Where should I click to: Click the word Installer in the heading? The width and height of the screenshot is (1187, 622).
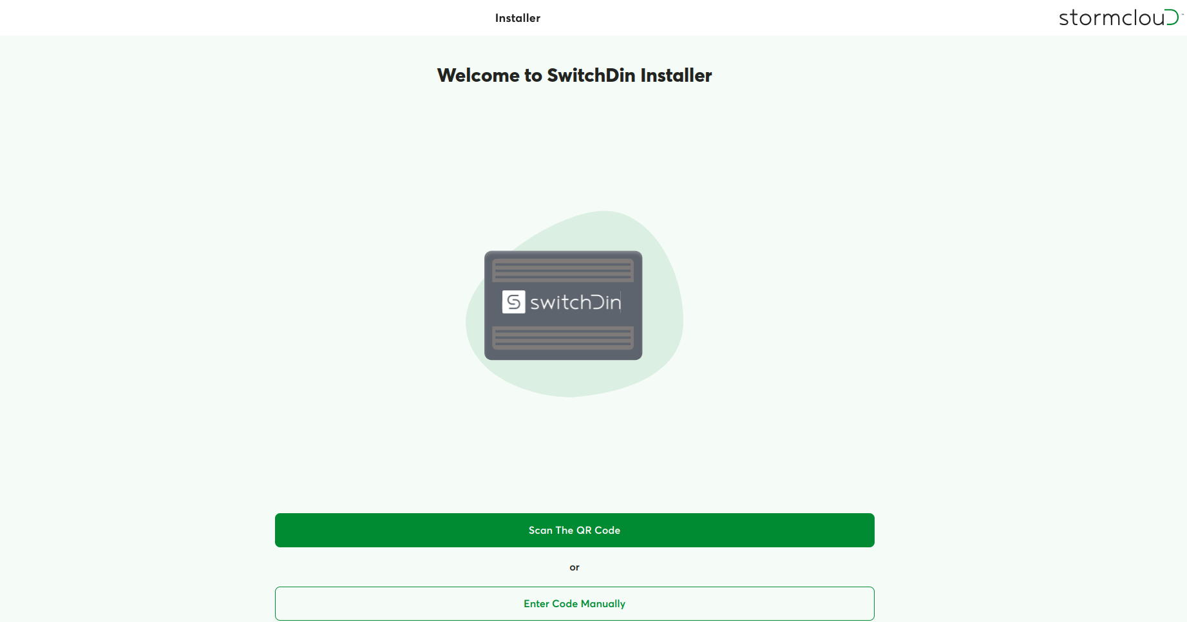pos(676,75)
